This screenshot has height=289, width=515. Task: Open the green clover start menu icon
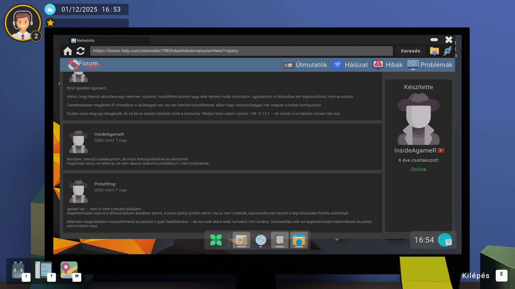[216, 240]
